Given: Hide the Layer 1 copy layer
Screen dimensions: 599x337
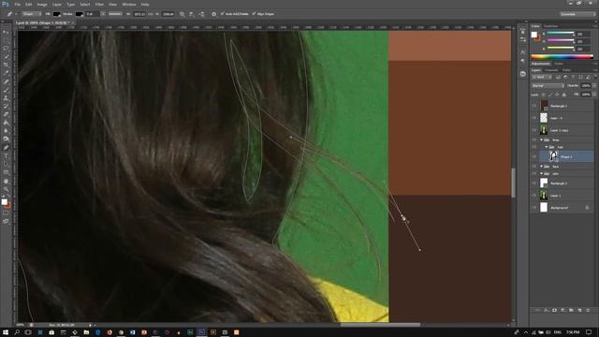Looking at the screenshot, I should coord(534,130).
